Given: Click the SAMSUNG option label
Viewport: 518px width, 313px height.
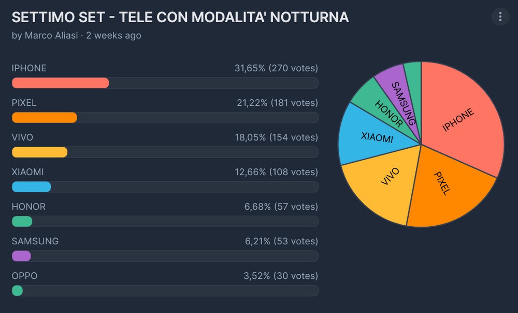Looking at the screenshot, I should tap(35, 241).
